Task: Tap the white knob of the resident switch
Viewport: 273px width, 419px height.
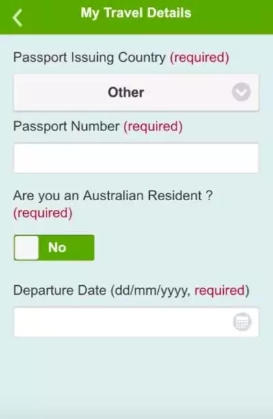Action: (x=27, y=248)
